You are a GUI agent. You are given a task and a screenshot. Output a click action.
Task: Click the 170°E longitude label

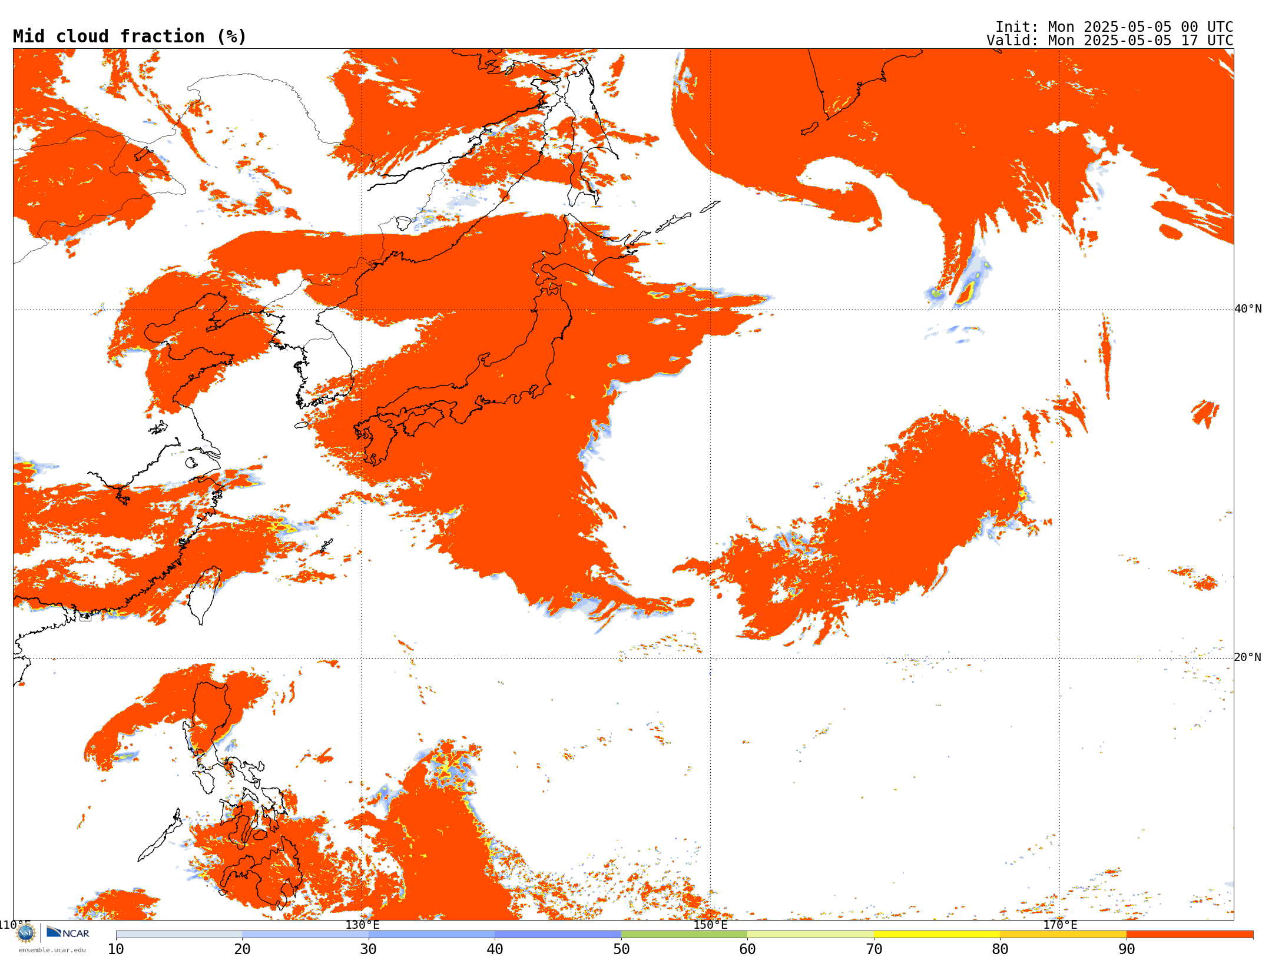click(x=1060, y=925)
